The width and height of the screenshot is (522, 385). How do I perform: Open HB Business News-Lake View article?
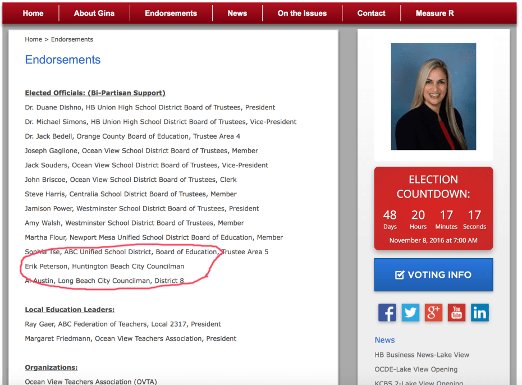[422, 355]
